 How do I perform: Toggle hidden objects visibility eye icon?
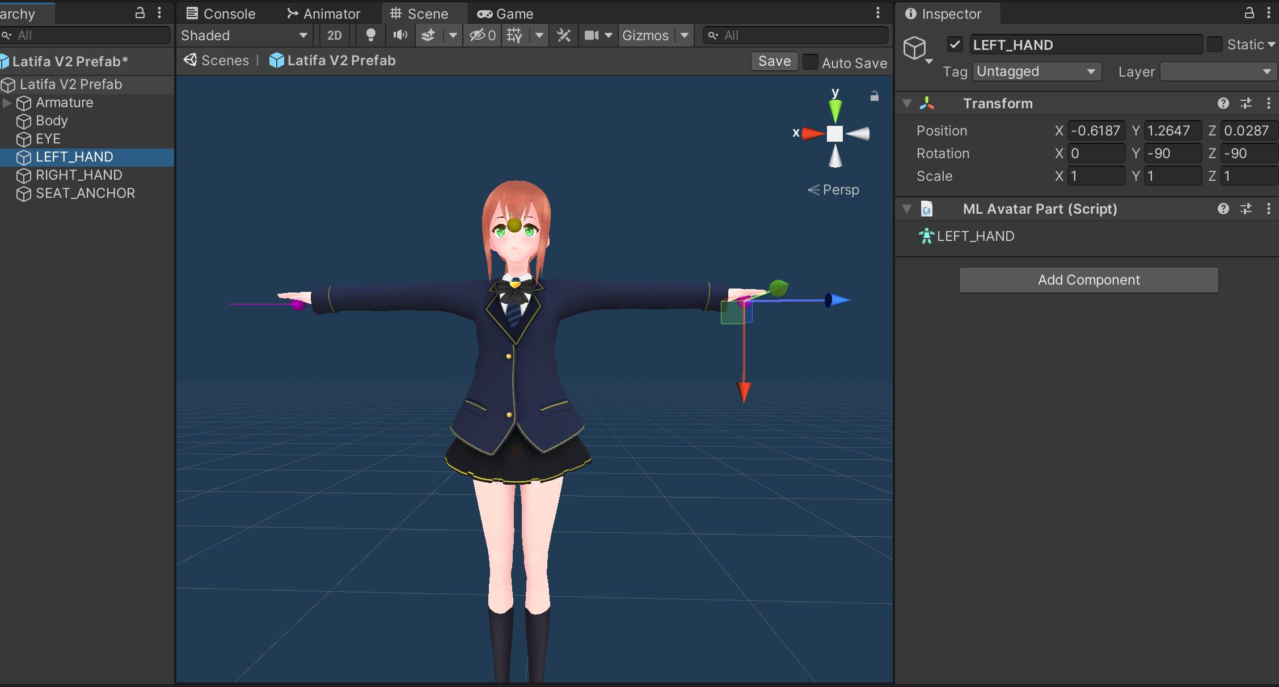click(x=483, y=35)
